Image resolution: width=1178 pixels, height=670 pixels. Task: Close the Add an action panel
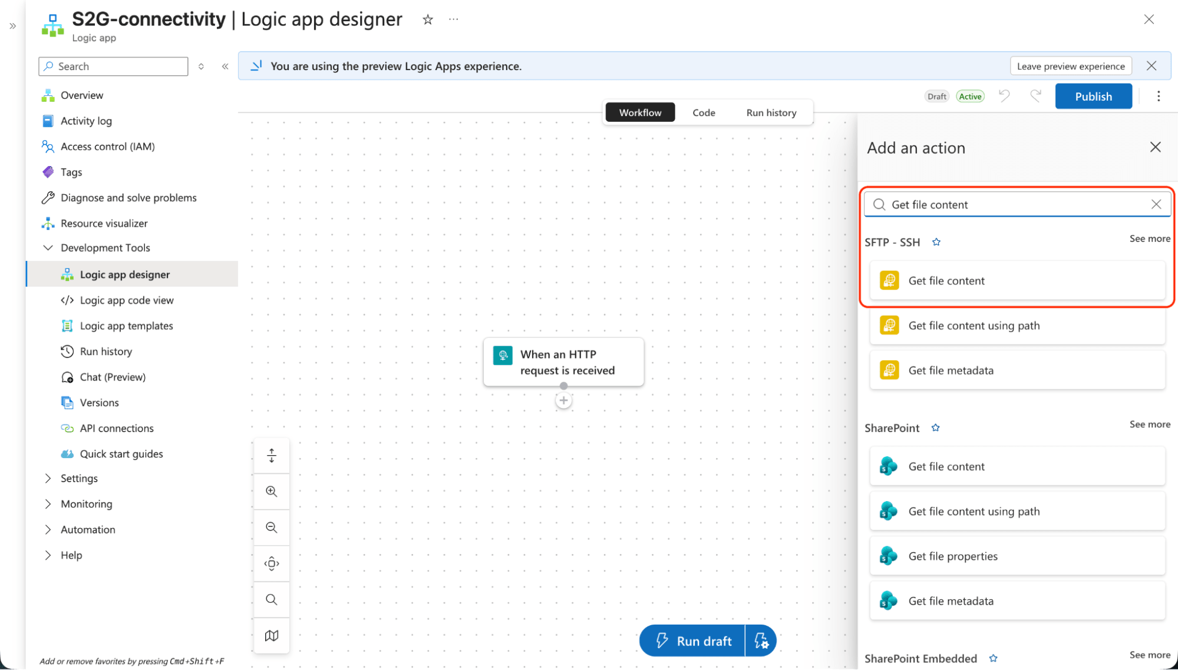[1156, 147]
